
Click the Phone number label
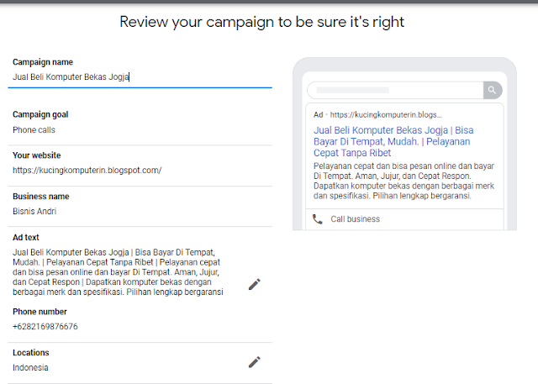[40, 312]
